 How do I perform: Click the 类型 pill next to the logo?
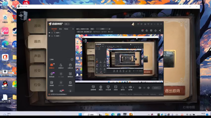pyautogui.click(x=67, y=24)
